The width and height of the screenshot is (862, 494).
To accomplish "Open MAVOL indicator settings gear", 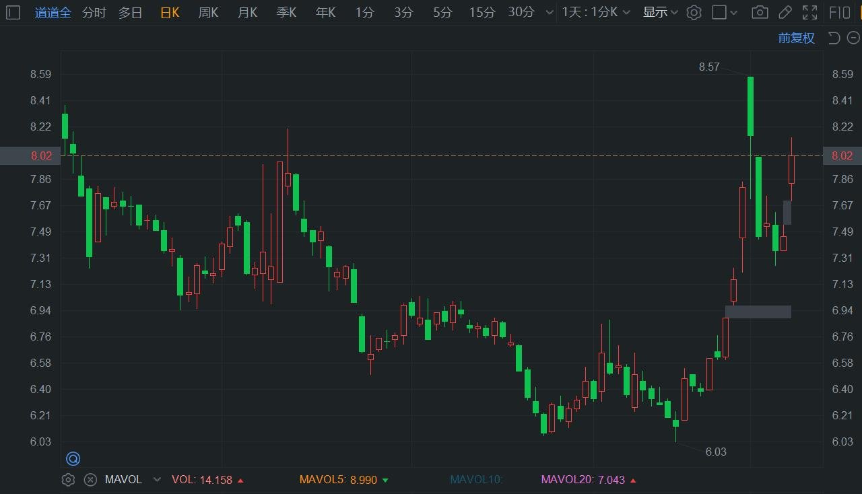I will pyautogui.click(x=68, y=480).
